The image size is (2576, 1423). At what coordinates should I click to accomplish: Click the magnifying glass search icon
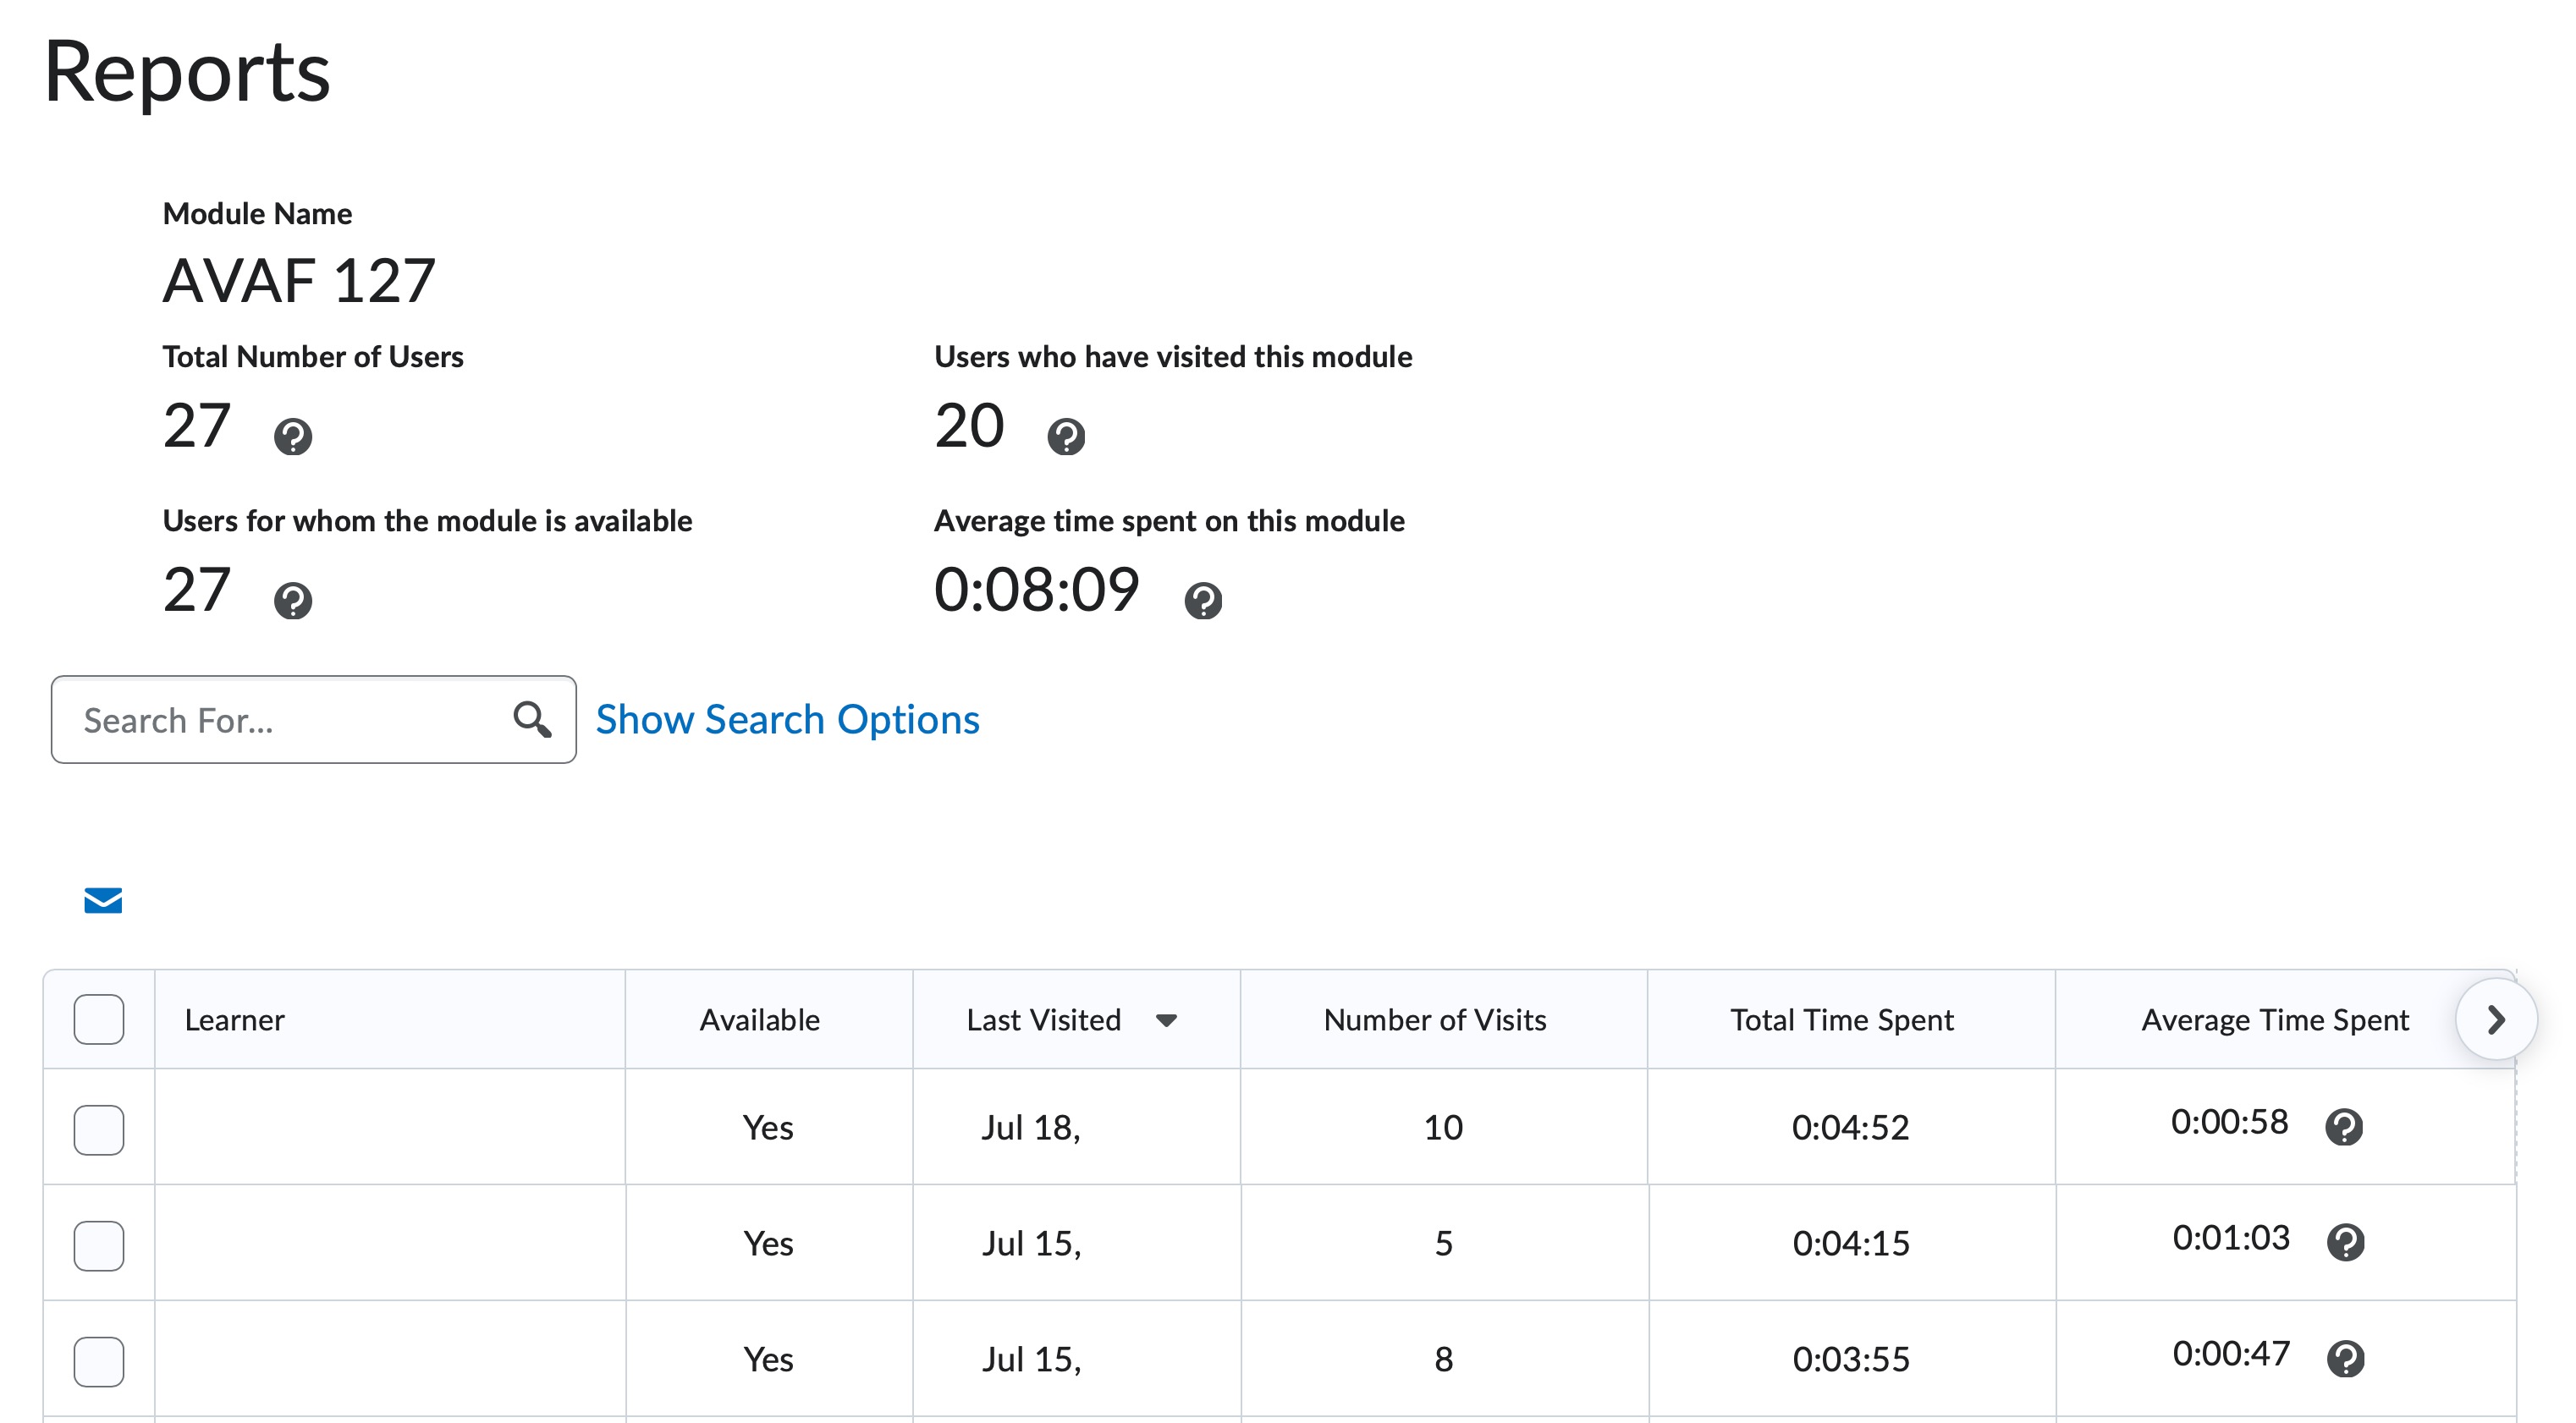pyautogui.click(x=531, y=719)
